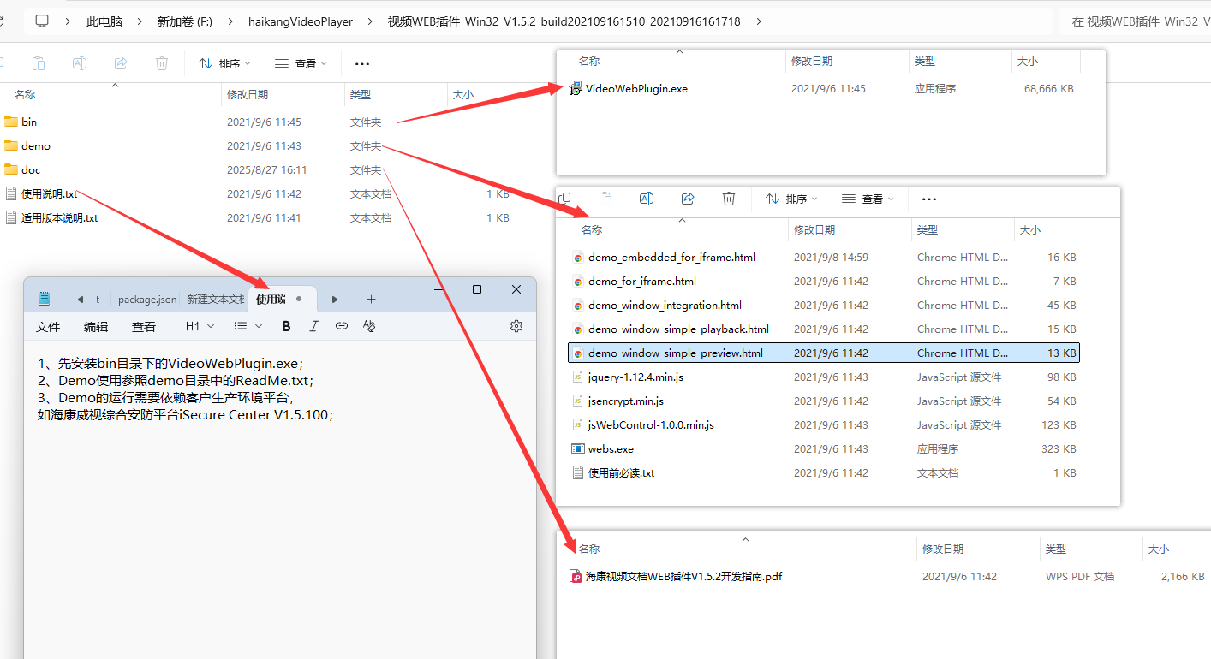Select the demo_for_iframe.html file
The height and width of the screenshot is (659, 1211).
634,281
